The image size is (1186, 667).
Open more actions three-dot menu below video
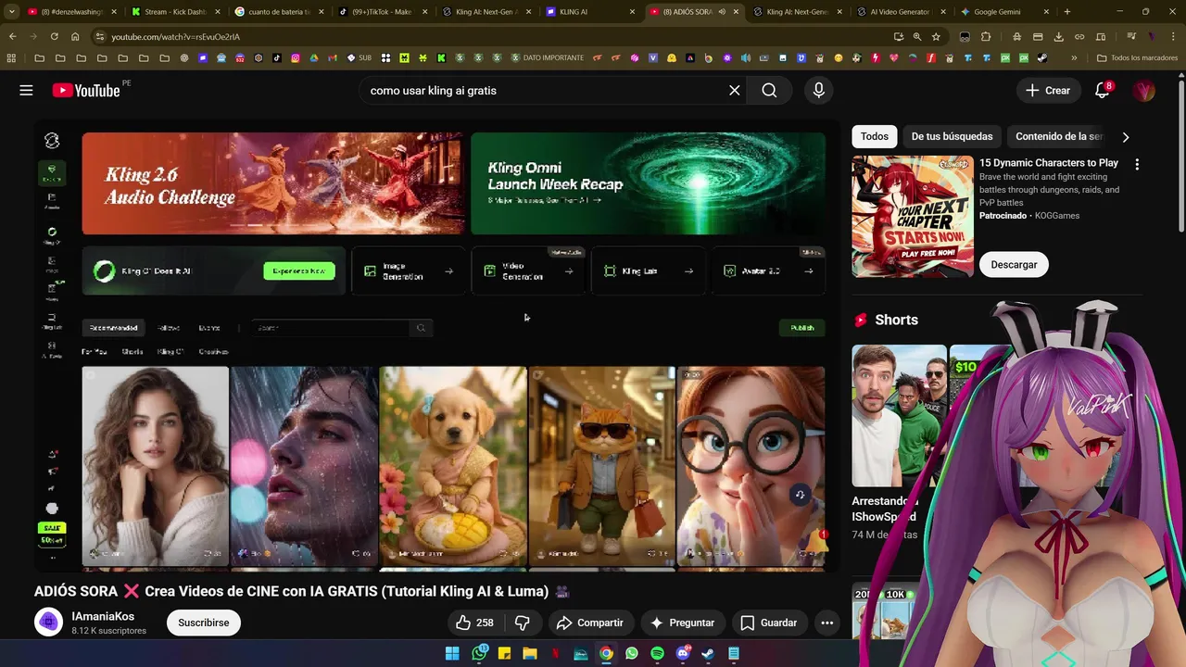coord(827,623)
